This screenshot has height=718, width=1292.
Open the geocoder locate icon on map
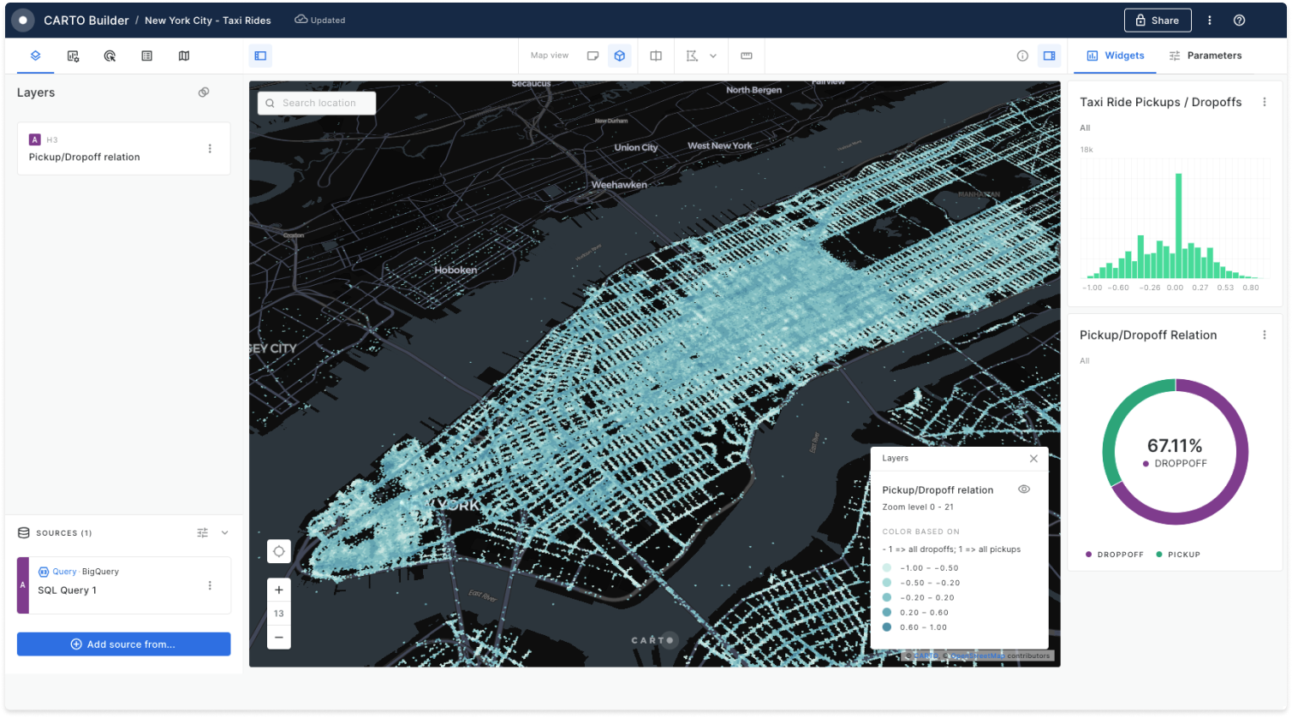(278, 551)
